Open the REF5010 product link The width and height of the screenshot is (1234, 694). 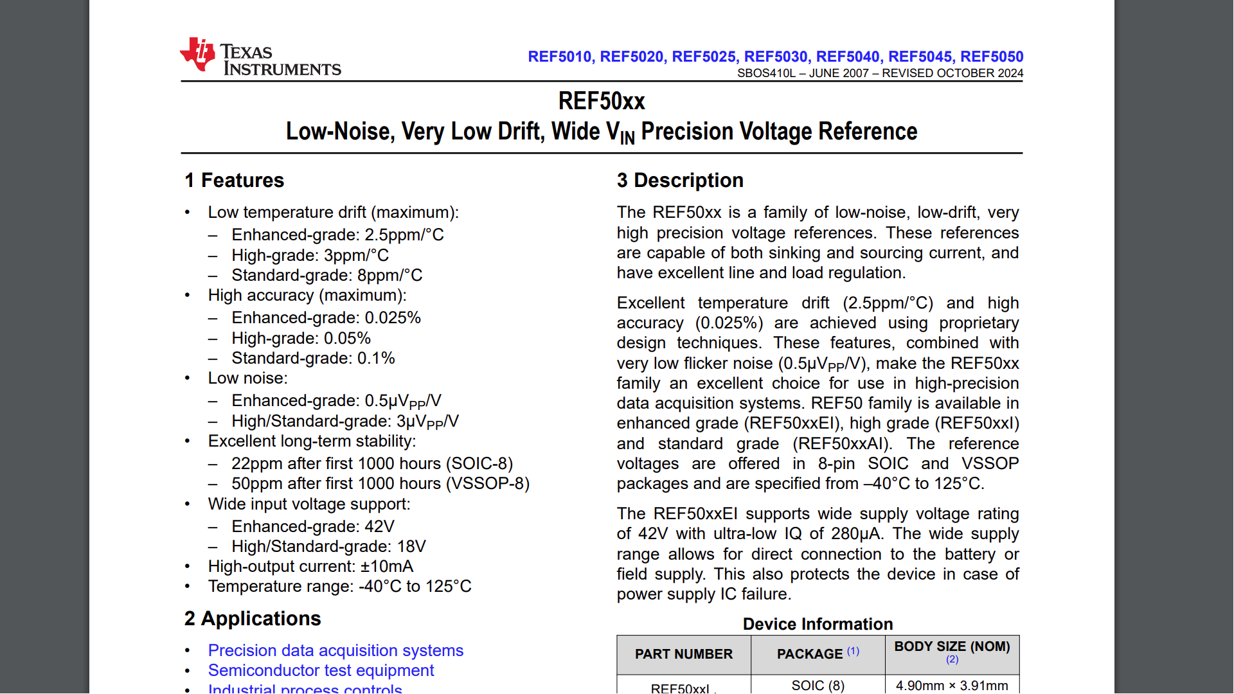[x=559, y=57]
